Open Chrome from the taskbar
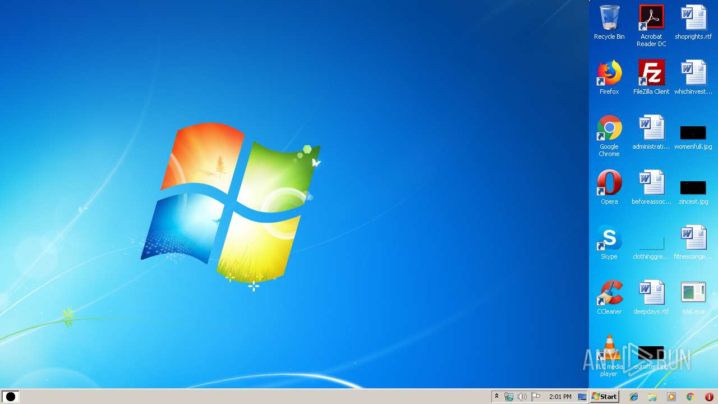718x404 pixels. click(x=690, y=397)
